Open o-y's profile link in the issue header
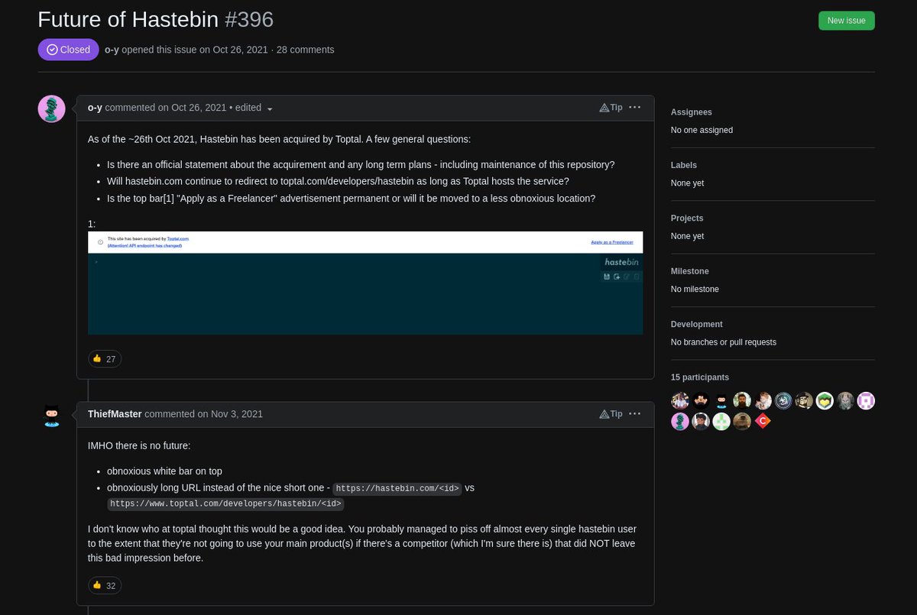This screenshot has height=615, width=917. click(112, 50)
